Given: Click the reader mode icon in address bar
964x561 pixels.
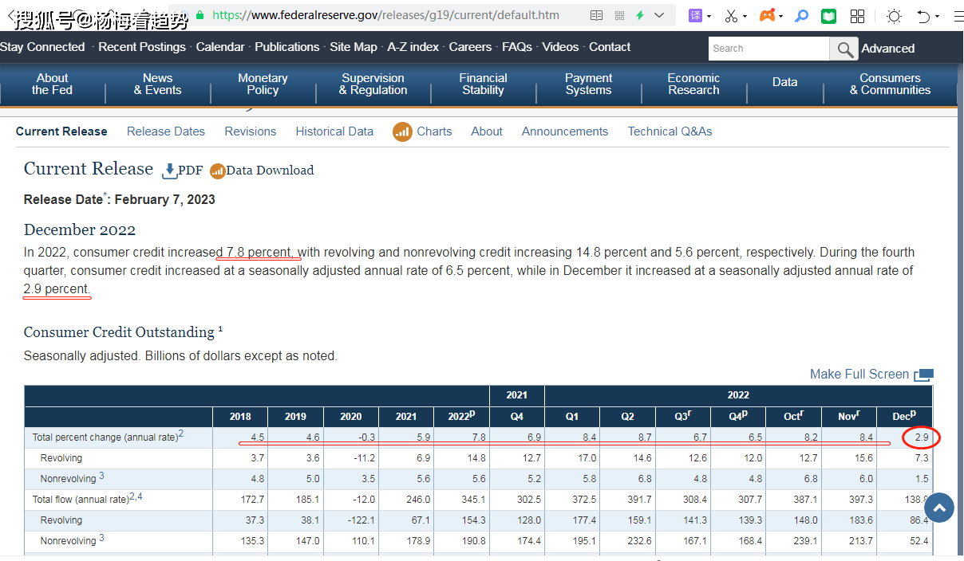Looking at the screenshot, I should (x=597, y=15).
